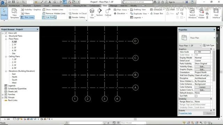Toggle the Sun Path checkbox
The height and width of the screenshot is (125, 223).
coord(196,96)
